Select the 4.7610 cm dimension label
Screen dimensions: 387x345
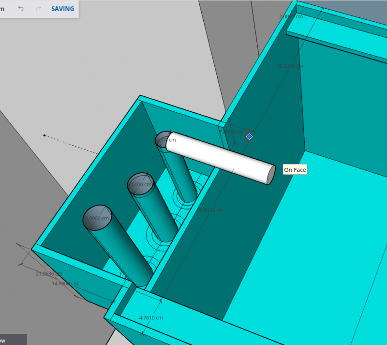pyautogui.click(x=151, y=318)
